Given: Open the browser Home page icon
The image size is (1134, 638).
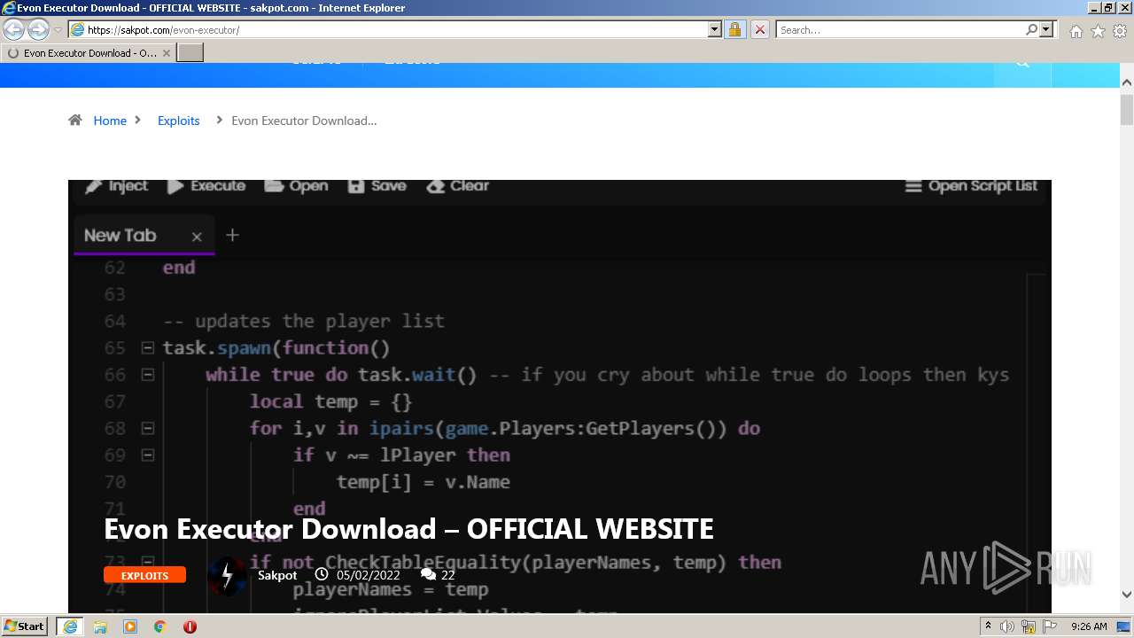Looking at the screenshot, I should (x=1076, y=31).
